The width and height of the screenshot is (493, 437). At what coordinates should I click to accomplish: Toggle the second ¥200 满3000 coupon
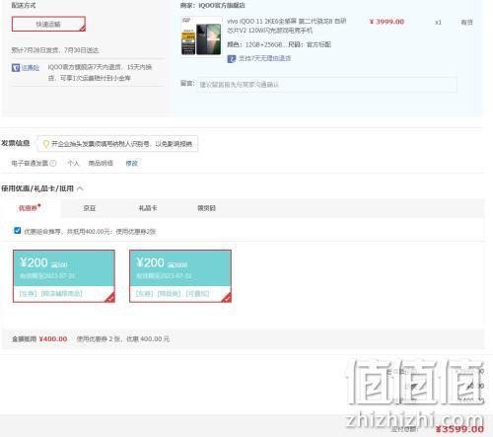click(x=180, y=276)
